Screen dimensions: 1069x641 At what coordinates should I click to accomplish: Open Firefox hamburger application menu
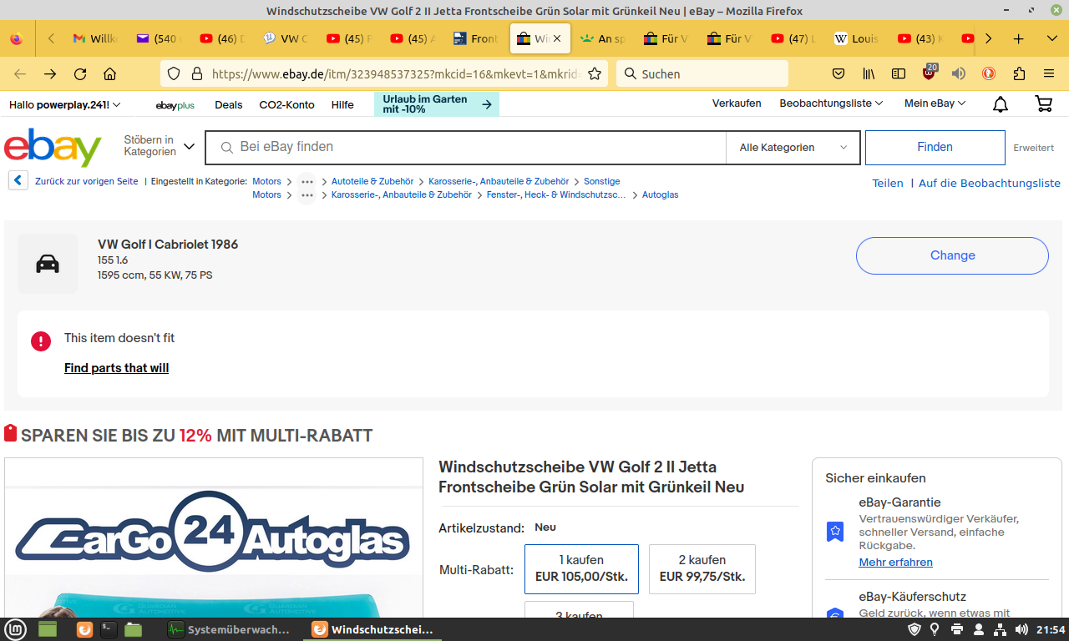pos(1049,73)
